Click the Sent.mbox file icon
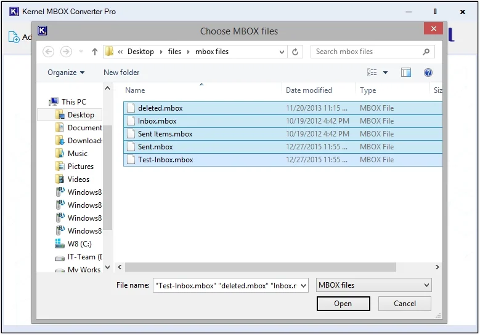 click(131, 147)
